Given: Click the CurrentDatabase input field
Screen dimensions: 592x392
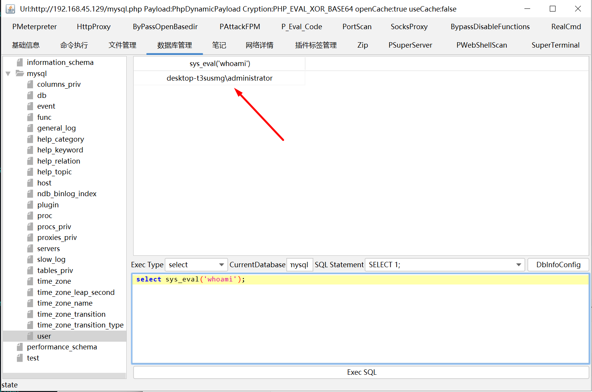Looking at the screenshot, I should 300,265.
